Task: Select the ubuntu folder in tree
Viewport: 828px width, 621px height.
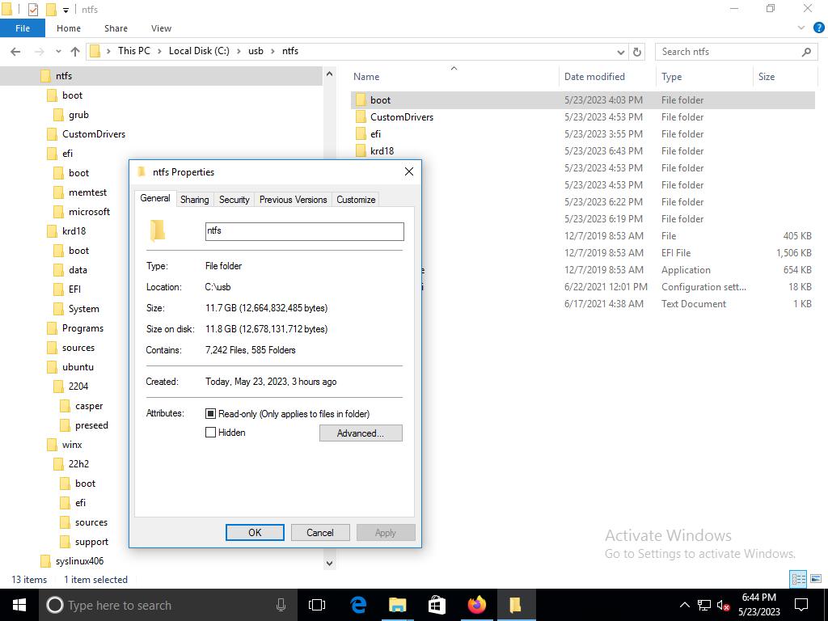Action: pyautogui.click(x=78, y=367)
